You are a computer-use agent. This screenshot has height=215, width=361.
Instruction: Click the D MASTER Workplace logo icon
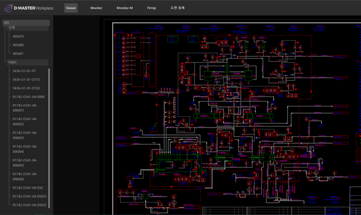[x=9, y=8]
